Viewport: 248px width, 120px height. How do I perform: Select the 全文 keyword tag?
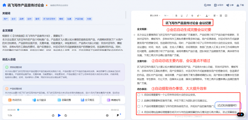click(x=14, y=19)
